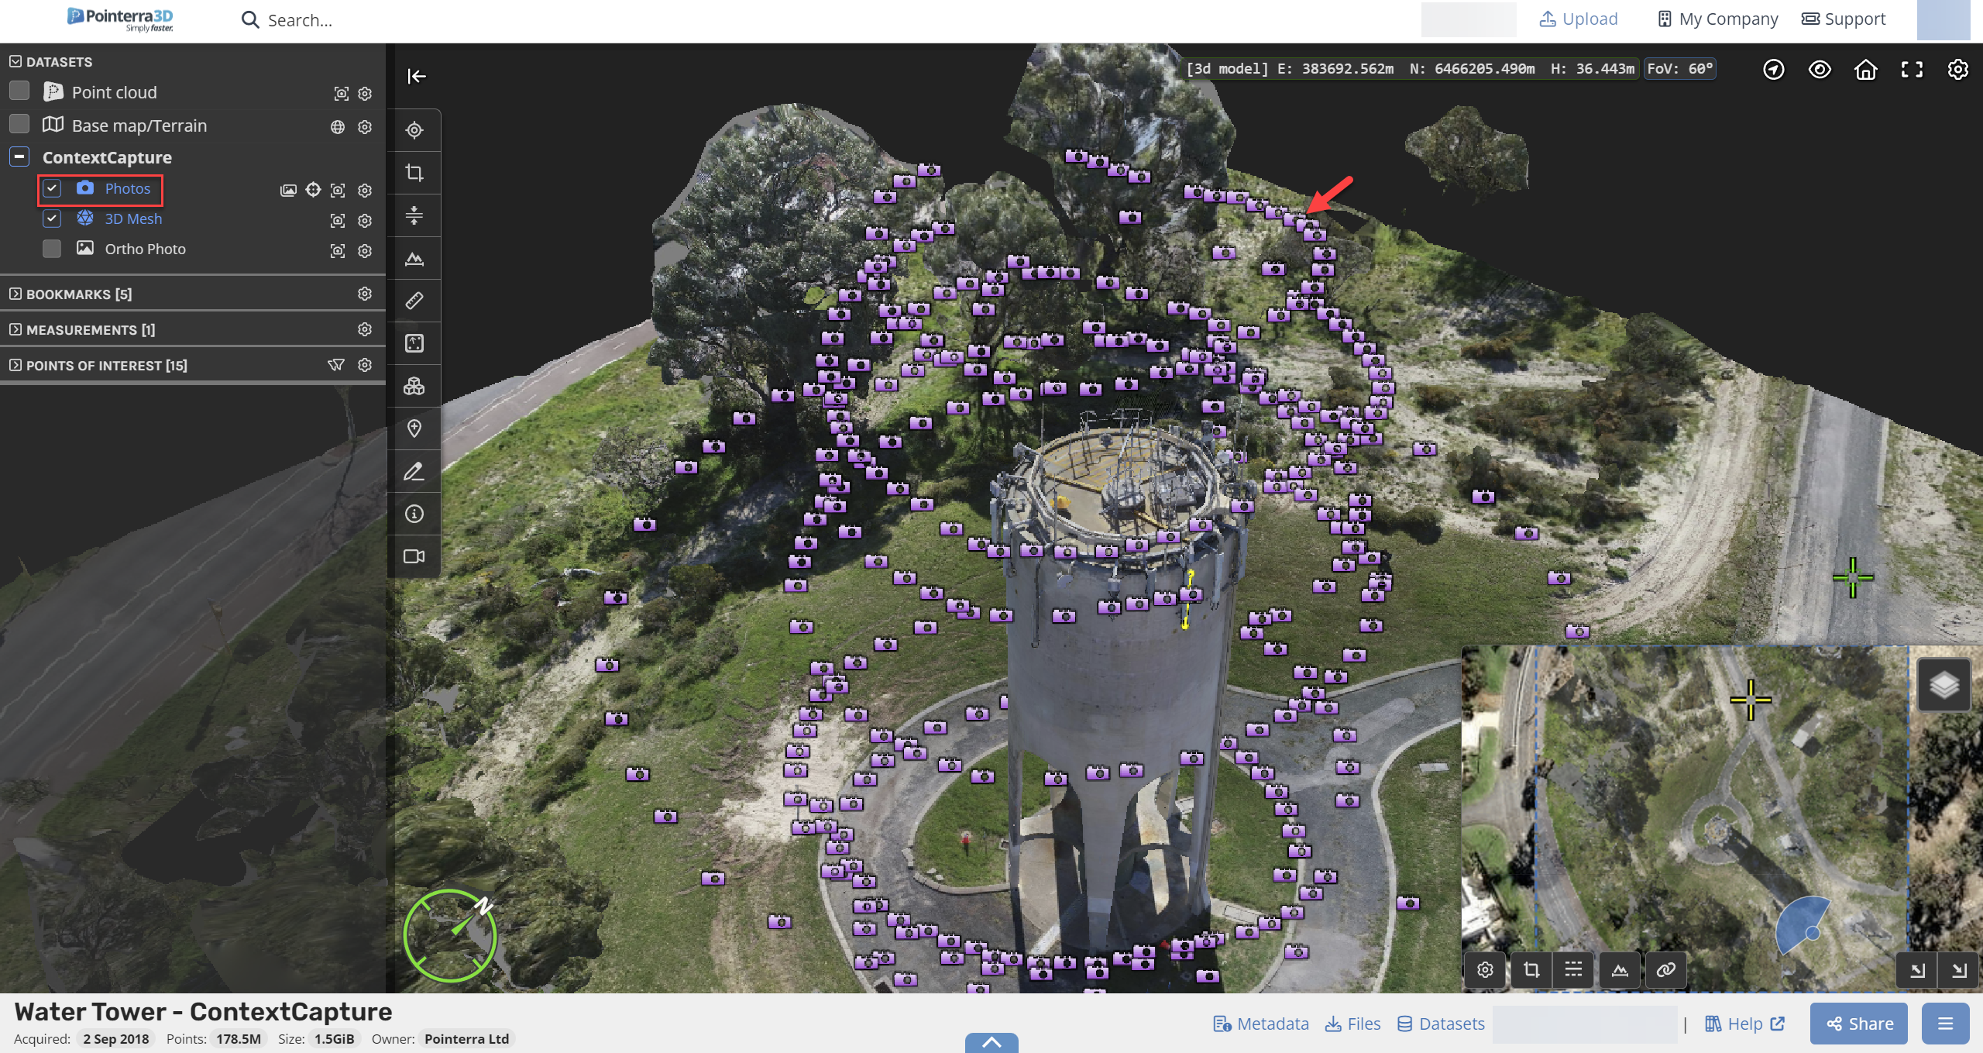Collapse the left sidebar panel
The image size is (1983, 1053).
coord(417,76)
